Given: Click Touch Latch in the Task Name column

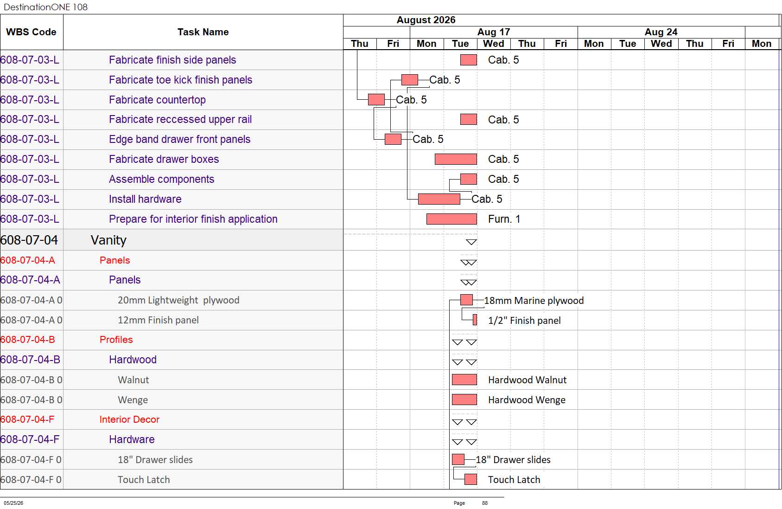Looking at the screenshot, I should (144, 480).
